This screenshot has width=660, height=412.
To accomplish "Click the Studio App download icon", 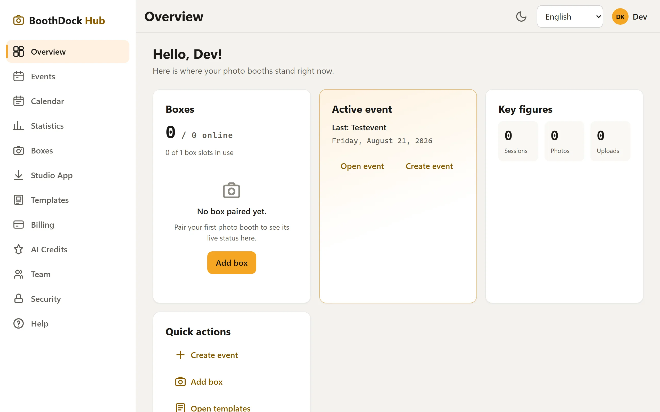I will (x=19, y=175).
